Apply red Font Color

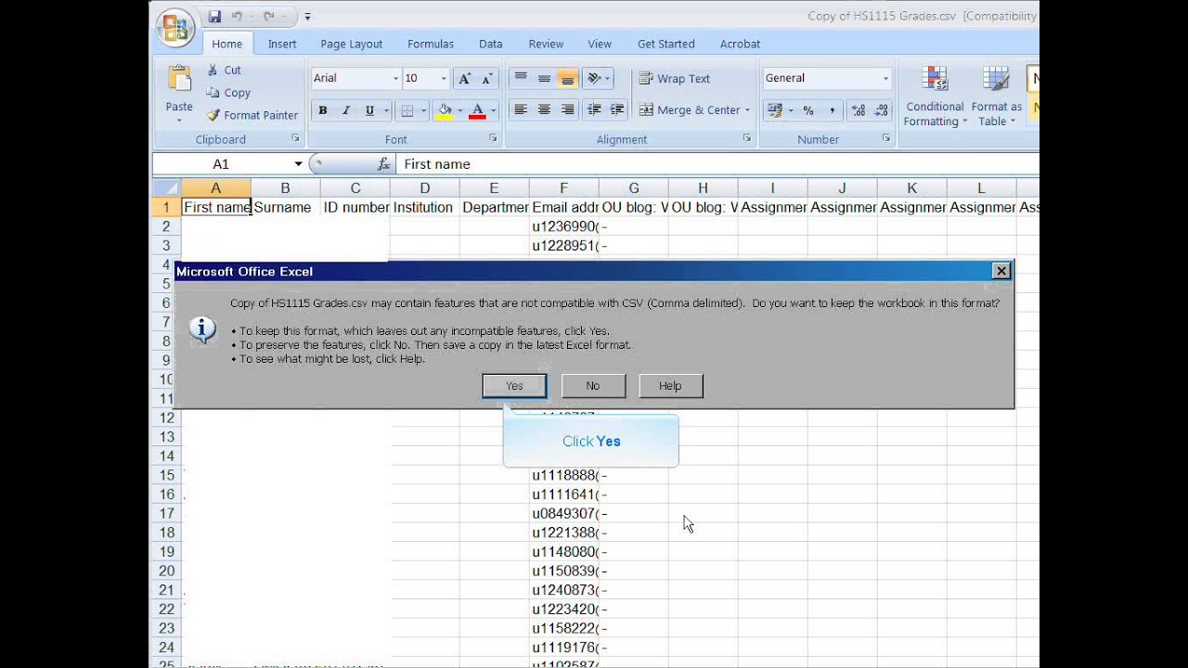click(477, 110)
